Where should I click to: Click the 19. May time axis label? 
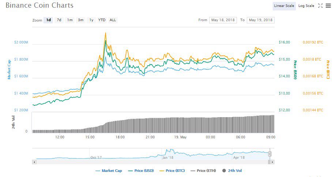(x=180, y=137)
